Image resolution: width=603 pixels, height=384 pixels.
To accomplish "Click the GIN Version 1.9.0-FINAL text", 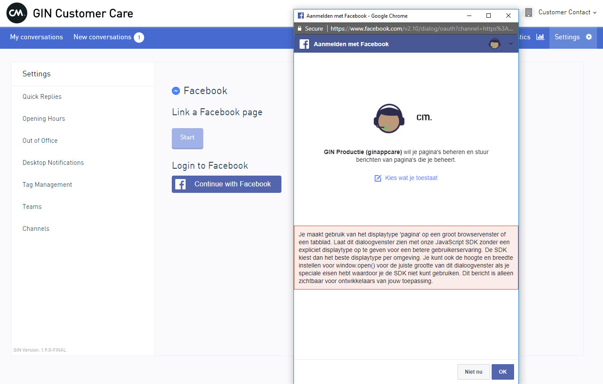I will point(40,350).
